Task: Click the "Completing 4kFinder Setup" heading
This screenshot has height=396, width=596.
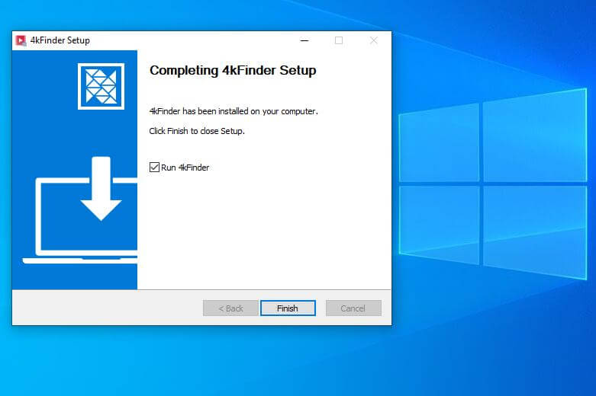Action: click(232, 71)
